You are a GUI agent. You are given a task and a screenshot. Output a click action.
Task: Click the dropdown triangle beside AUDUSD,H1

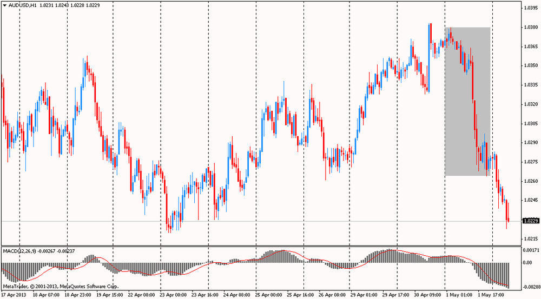pyautogui.click(x=5, y=5)
